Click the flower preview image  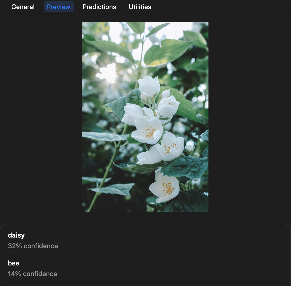145,117
